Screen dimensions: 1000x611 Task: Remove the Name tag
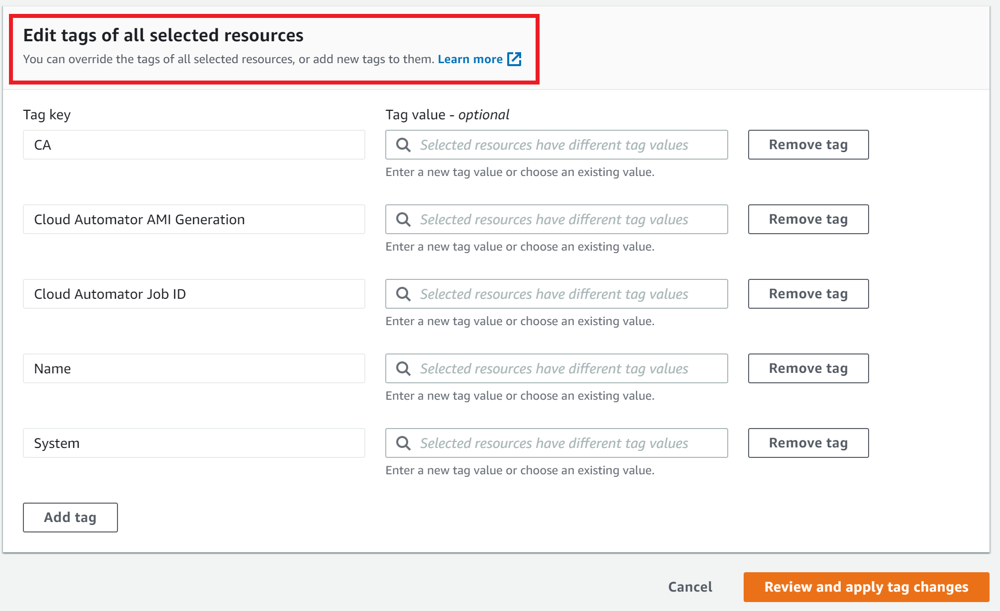coord(808,368)
